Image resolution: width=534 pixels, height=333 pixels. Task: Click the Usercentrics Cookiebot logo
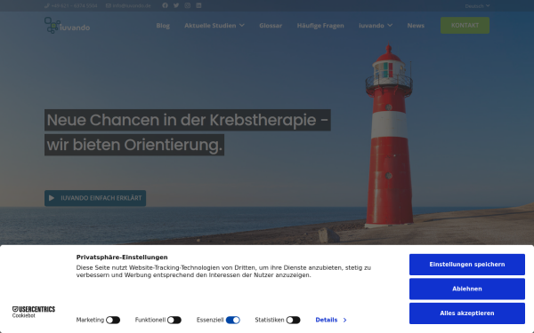34,312
